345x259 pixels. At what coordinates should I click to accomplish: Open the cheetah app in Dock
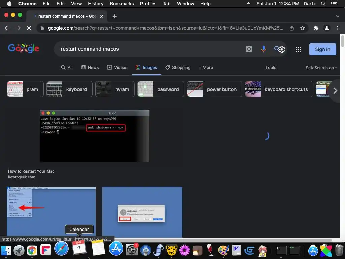click(171, 250)
